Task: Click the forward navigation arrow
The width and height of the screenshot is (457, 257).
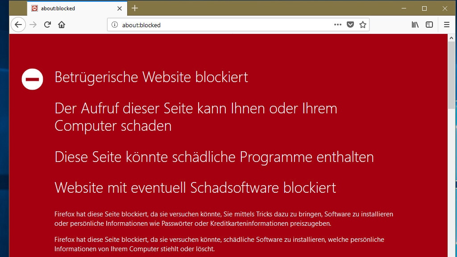Action: [33, 25]
